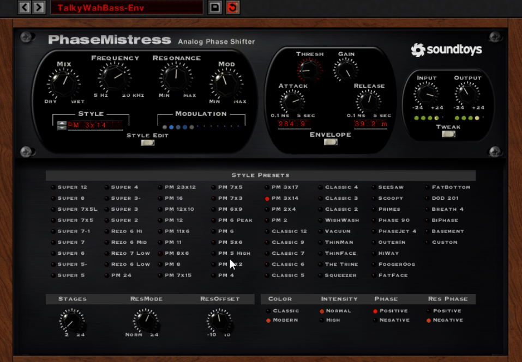Image resolution: width=522 pixels, height=362 pixels.
Task: Toggle the Envelope button
Action: click(x=331, y=142)
